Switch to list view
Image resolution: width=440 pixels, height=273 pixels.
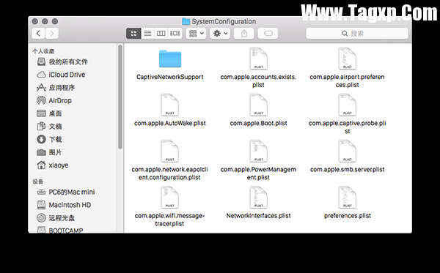point(147,34)
